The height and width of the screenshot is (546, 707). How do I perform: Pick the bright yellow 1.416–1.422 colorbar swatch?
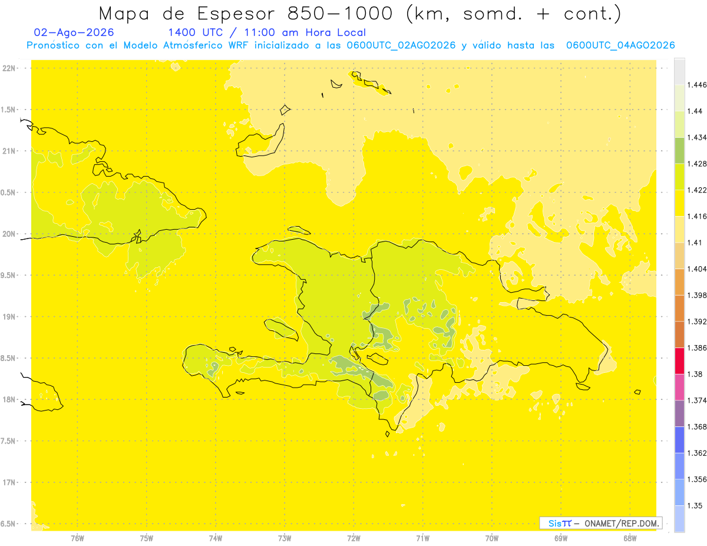point(679,203)
